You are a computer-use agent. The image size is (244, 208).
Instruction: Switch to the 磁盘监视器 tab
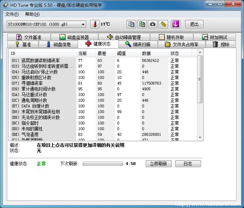74,37
